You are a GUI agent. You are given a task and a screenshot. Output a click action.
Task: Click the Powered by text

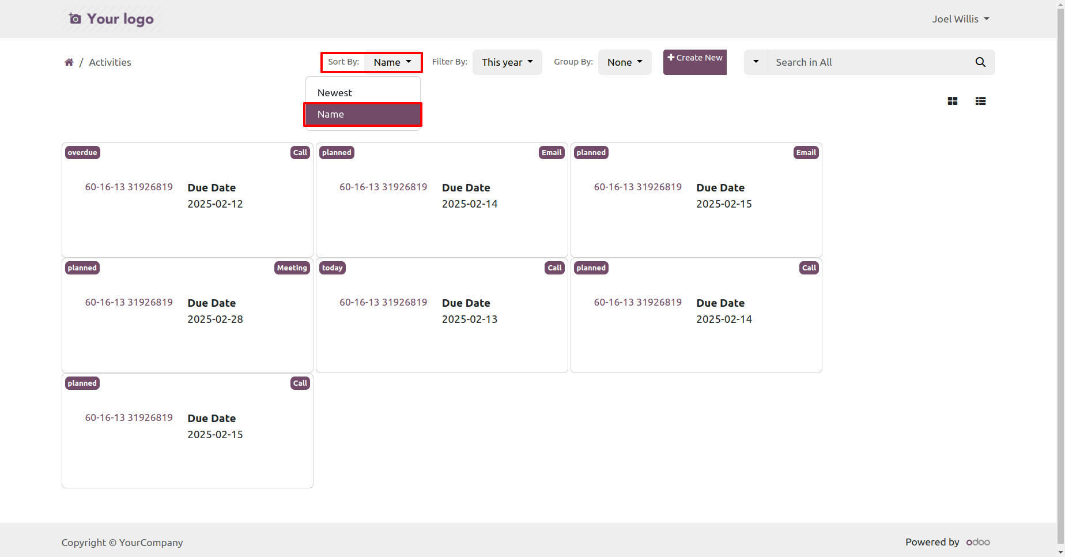932,542
